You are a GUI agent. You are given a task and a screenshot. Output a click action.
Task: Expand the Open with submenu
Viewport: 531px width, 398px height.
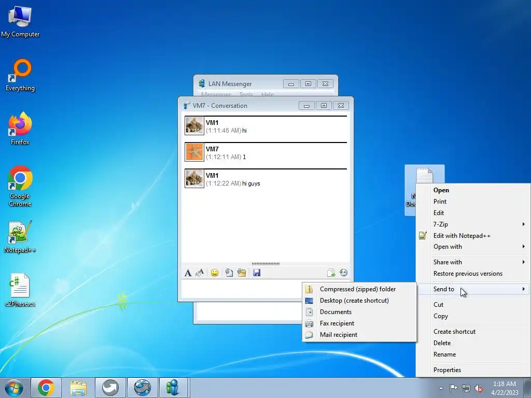[473, 247]
